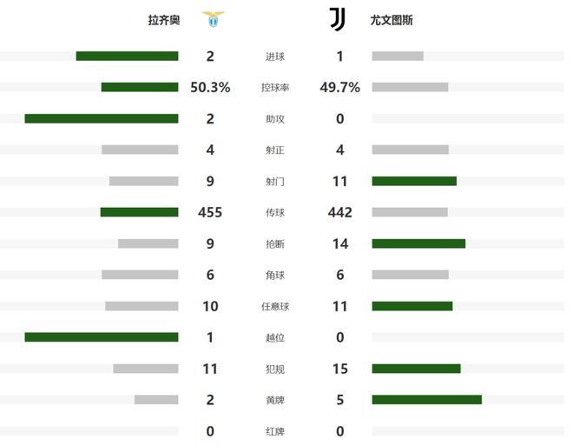The image size is (573, 446).
Task: Click the Juventus team logo icon
Action: pos(337,20)
